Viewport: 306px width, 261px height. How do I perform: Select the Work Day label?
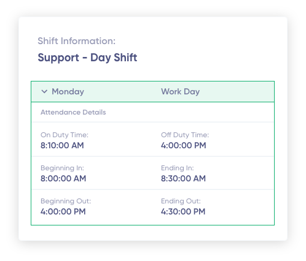(180, 92)
